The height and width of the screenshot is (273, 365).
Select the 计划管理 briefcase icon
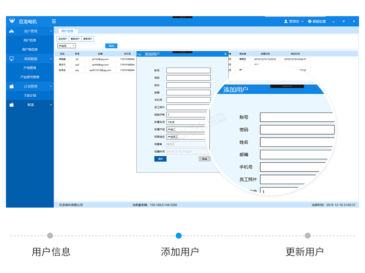11,86
